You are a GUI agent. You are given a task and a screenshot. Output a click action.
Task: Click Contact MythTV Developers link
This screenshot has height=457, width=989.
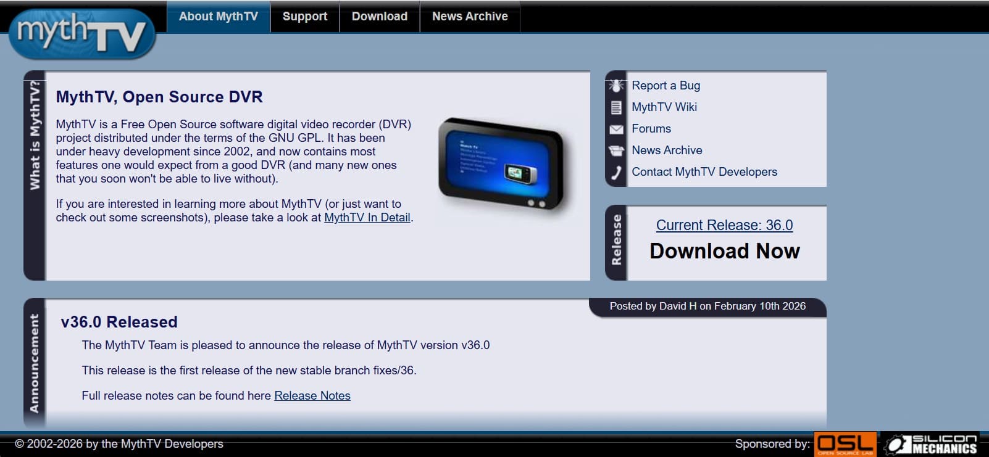(704, 172)
